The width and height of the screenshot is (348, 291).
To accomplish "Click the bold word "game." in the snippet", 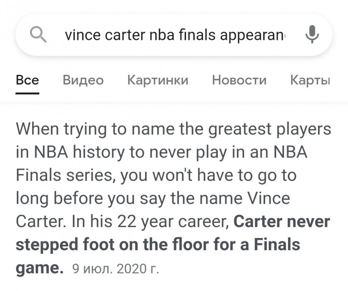I will click(x=40, y=268).
